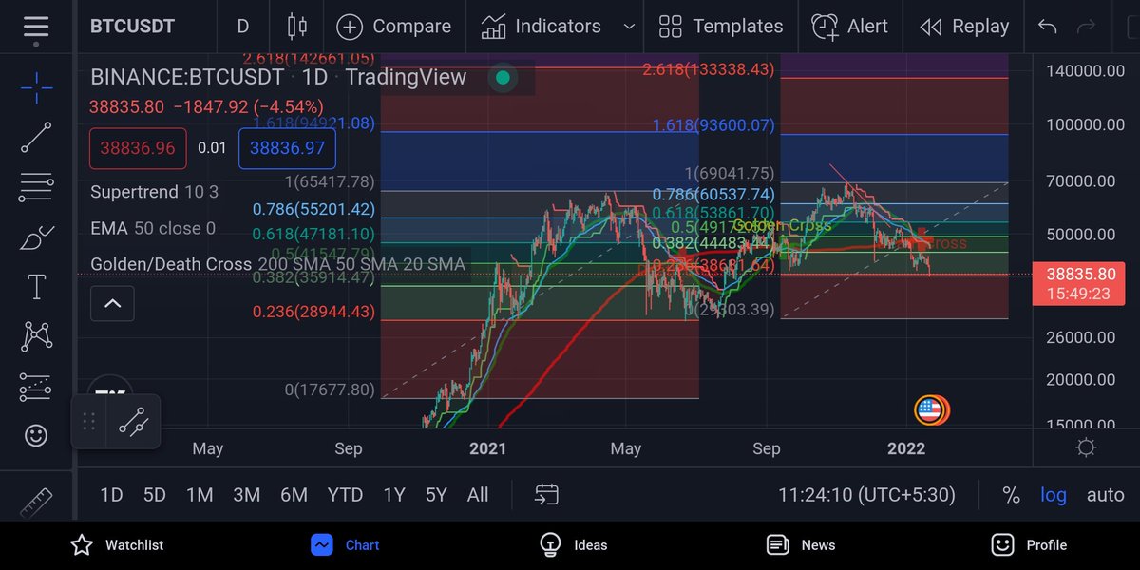The image size is (1140, 570).
Task: Open the chart settings gear
Action: (1086, 447)
